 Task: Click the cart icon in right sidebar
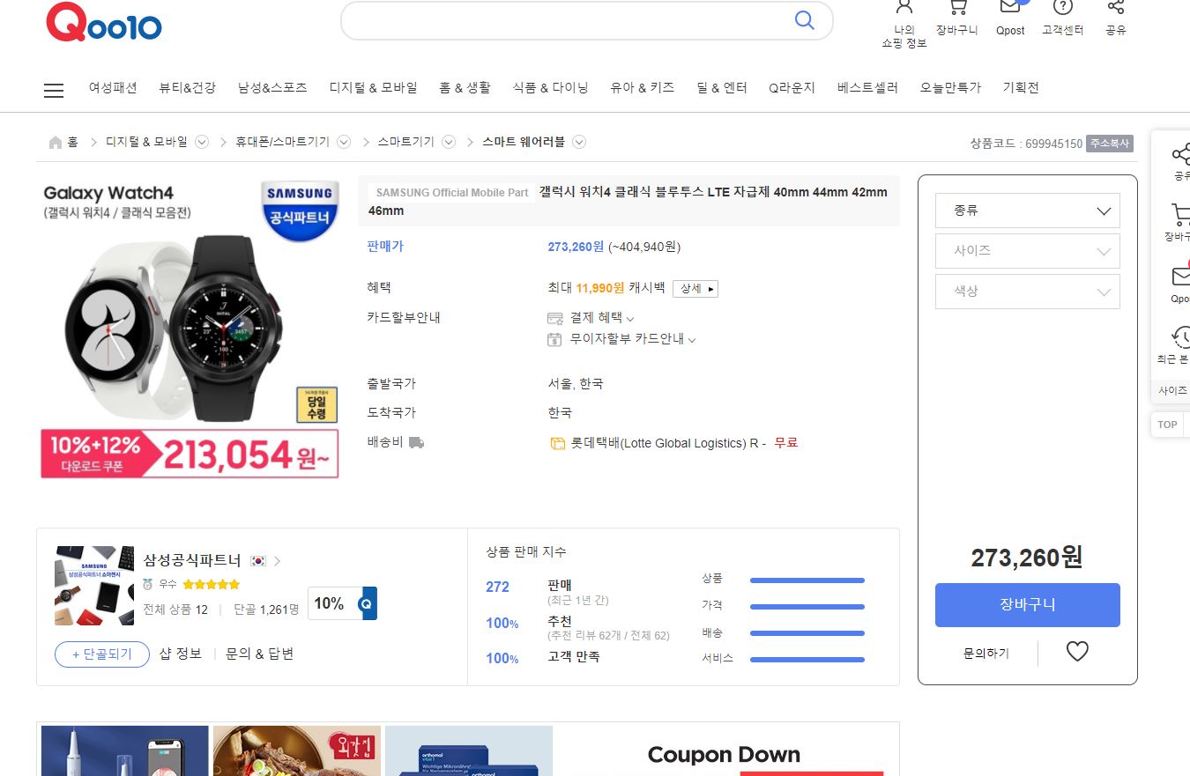(x=1181, y=214)
